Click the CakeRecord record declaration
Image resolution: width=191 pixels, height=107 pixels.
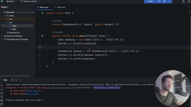[86, 24]
